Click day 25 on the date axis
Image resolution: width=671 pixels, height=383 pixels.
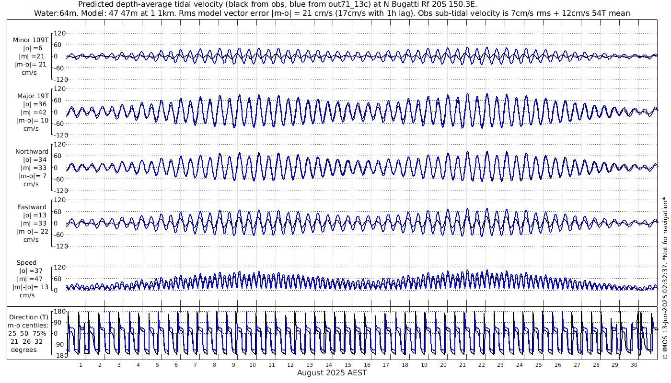coord(539,365)
